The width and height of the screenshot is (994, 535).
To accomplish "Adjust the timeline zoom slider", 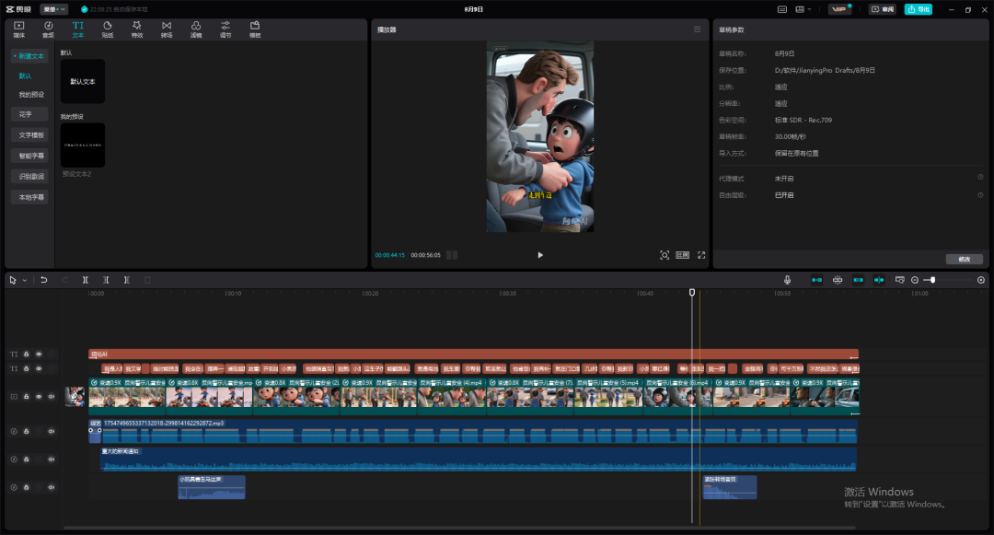I will 932,280.
